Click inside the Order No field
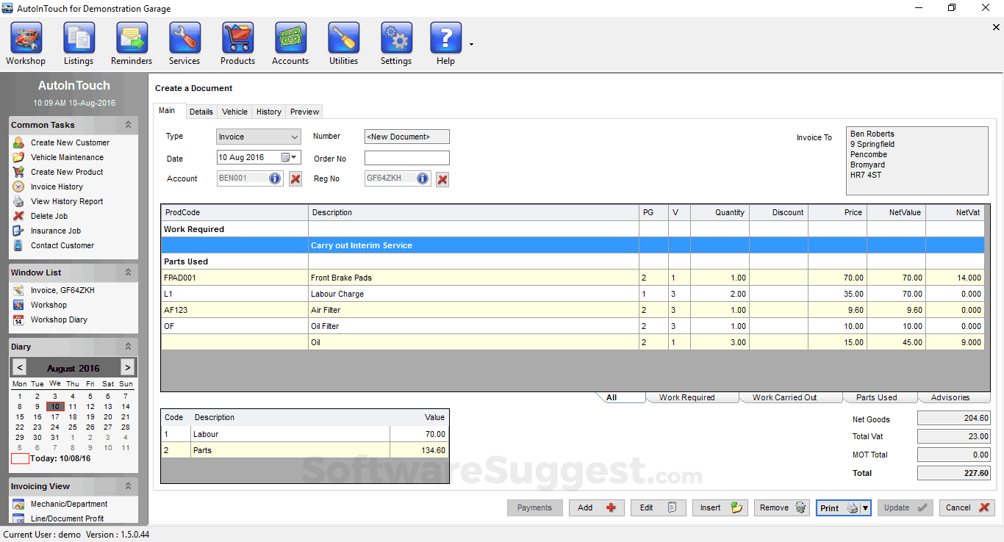Screen dimensions: 1004x542 tap(406, 157)
